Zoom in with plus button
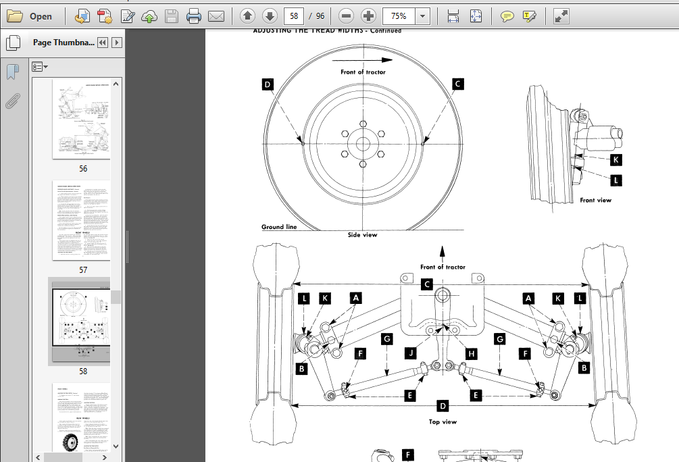The height and width of the screenshot is (462, 679). click(368, 16)
